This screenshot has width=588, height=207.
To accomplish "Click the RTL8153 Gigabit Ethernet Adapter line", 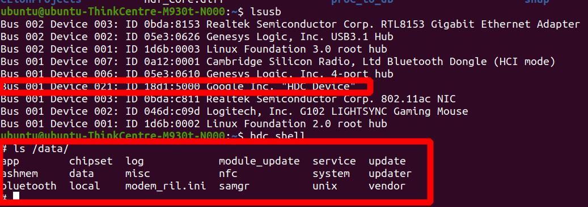I will [290, 25].
